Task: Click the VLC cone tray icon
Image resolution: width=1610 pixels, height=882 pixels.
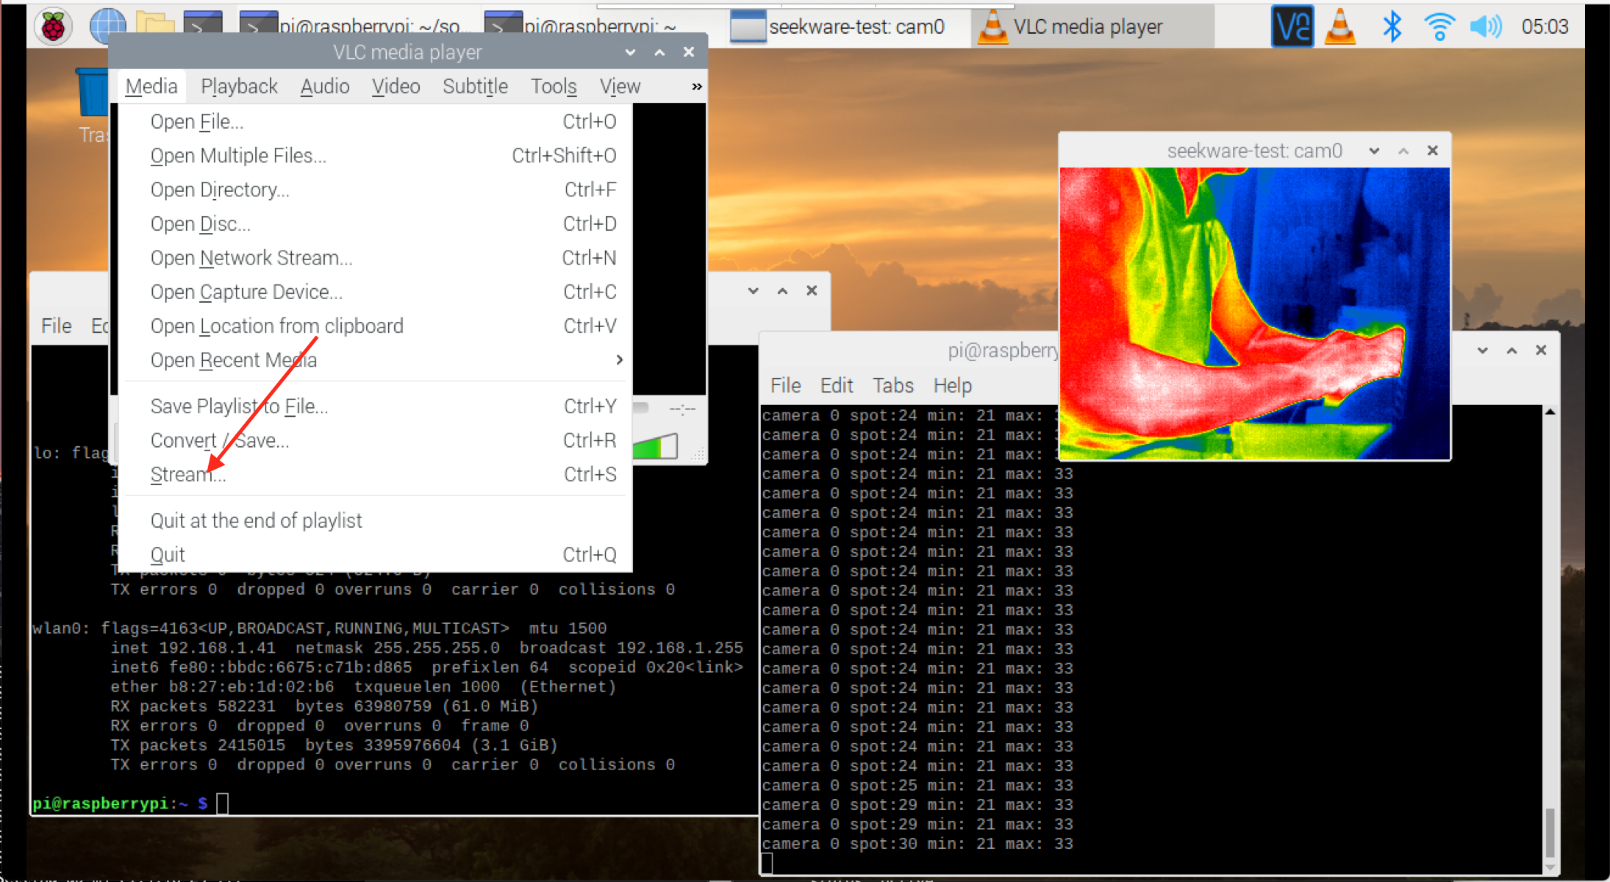Action: point(1339,26)
